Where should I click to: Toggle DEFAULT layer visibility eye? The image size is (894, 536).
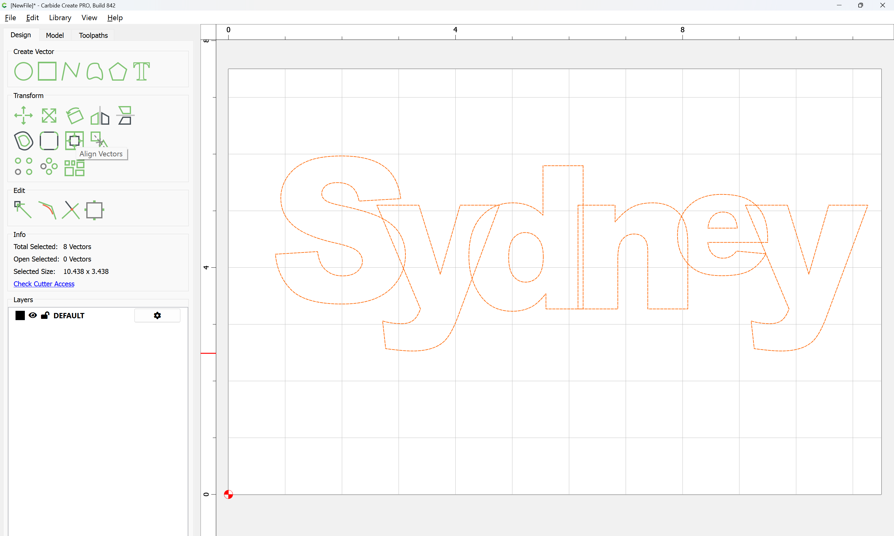click(x=33, y=315)
